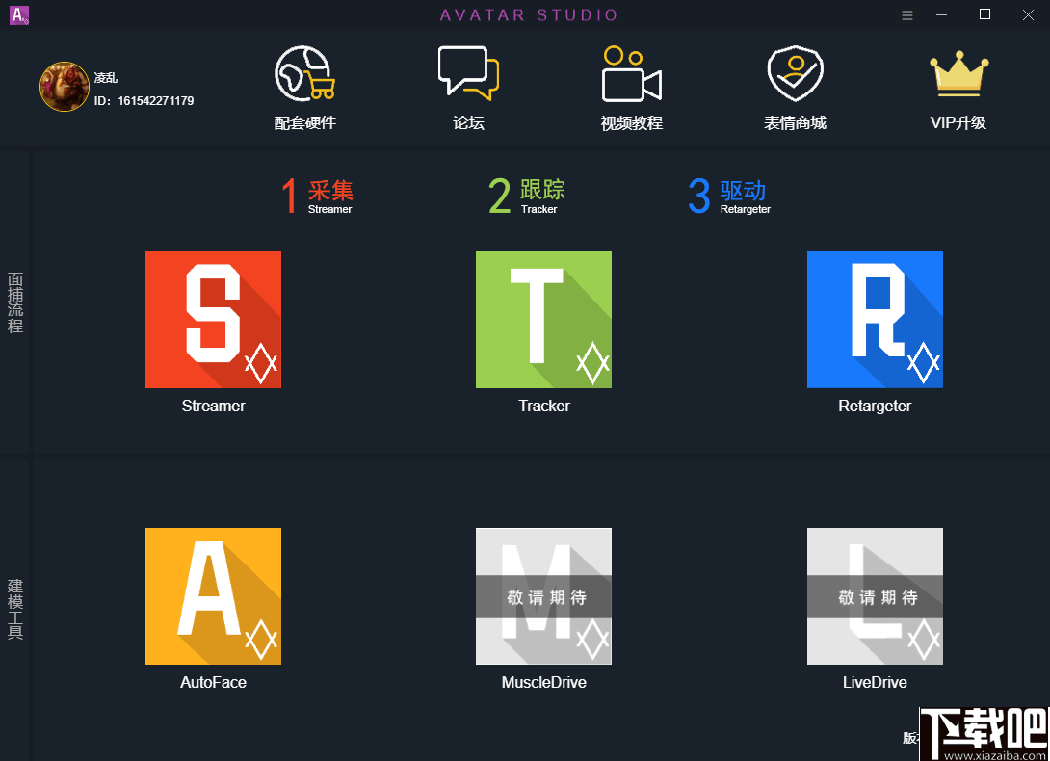Open the 论坛 forum icon

pyautogui.click(x=468, y=87)
